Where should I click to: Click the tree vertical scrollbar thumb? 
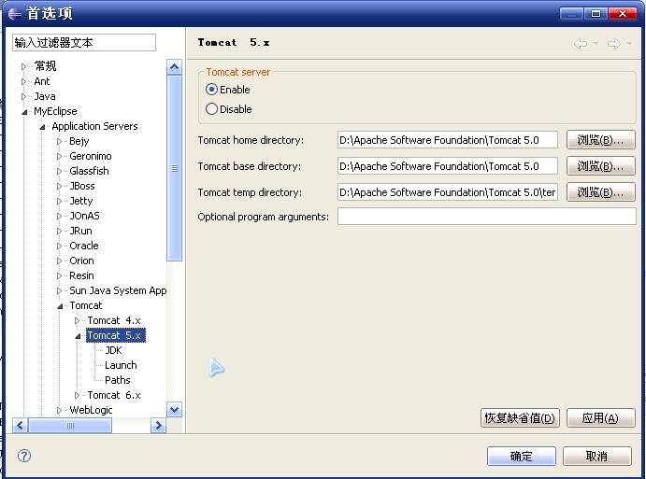click(x=174, y=168)
